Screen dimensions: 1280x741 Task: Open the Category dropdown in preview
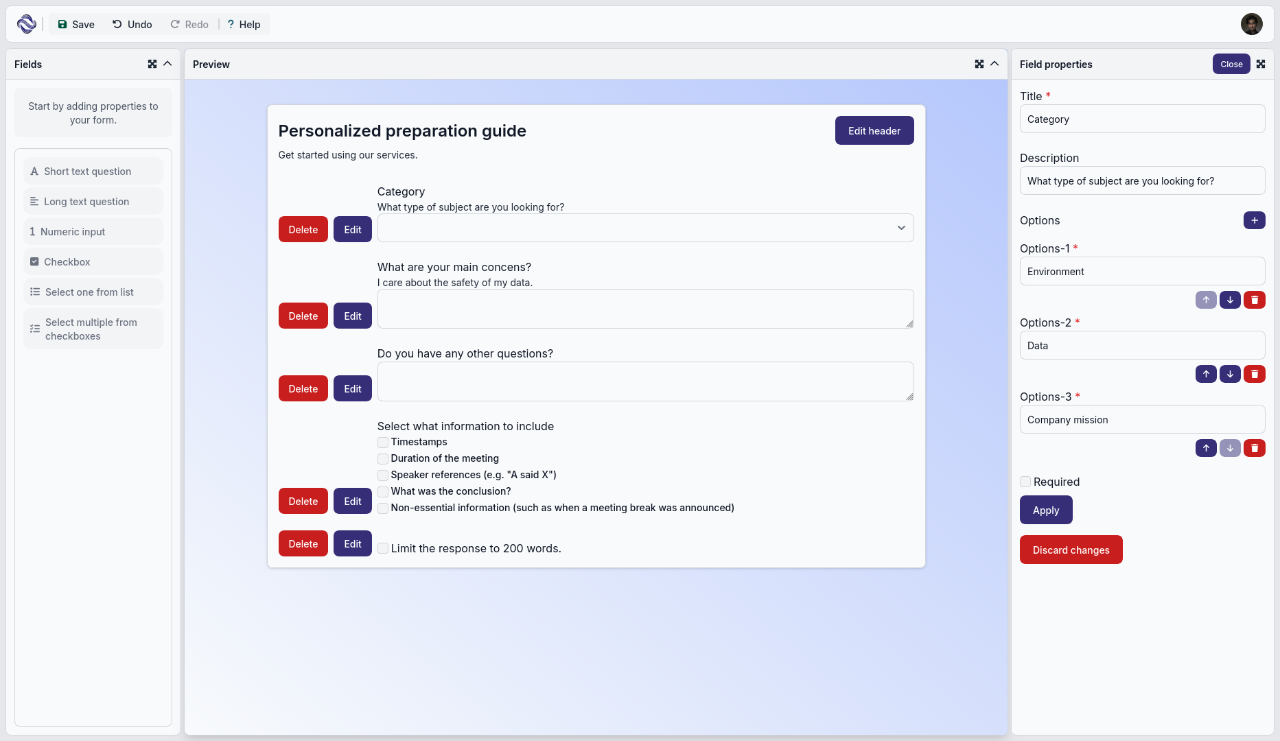(x=645, y=228)
